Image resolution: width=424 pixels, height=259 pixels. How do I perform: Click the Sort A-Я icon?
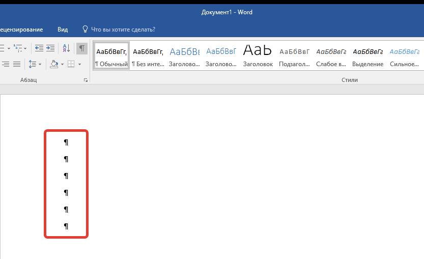66,48
